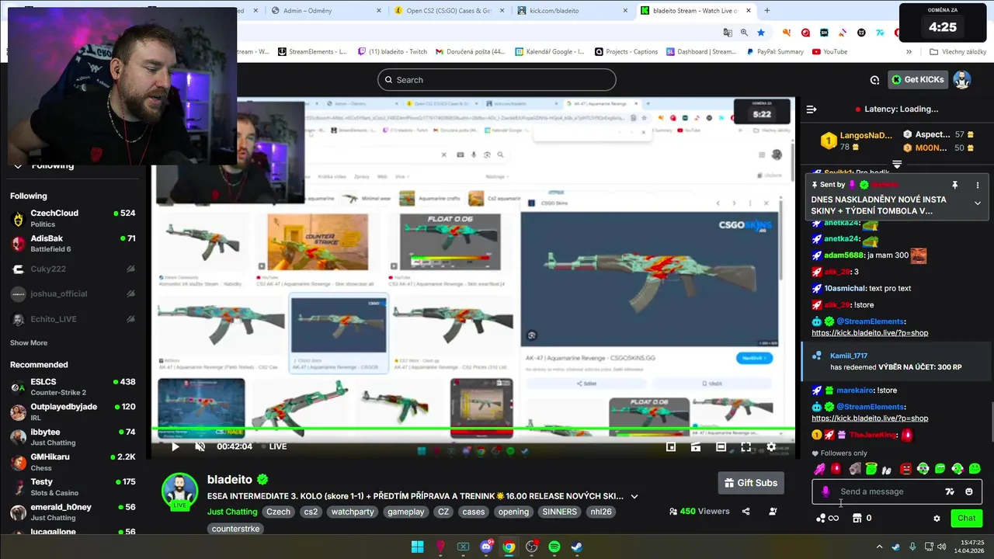Open the 7TV emote menu

pyautogui.click(x=949, y=491)
